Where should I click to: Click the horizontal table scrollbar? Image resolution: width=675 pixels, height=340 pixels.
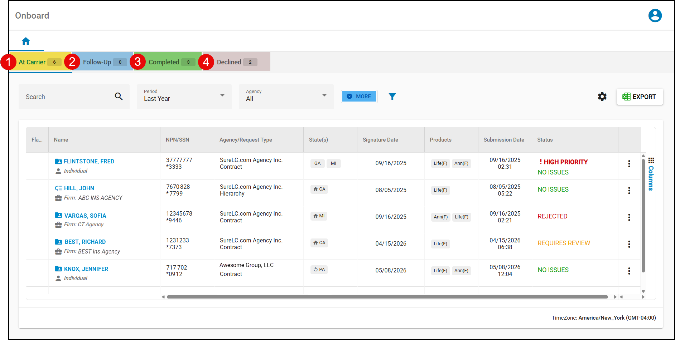(x=387, y=297)
